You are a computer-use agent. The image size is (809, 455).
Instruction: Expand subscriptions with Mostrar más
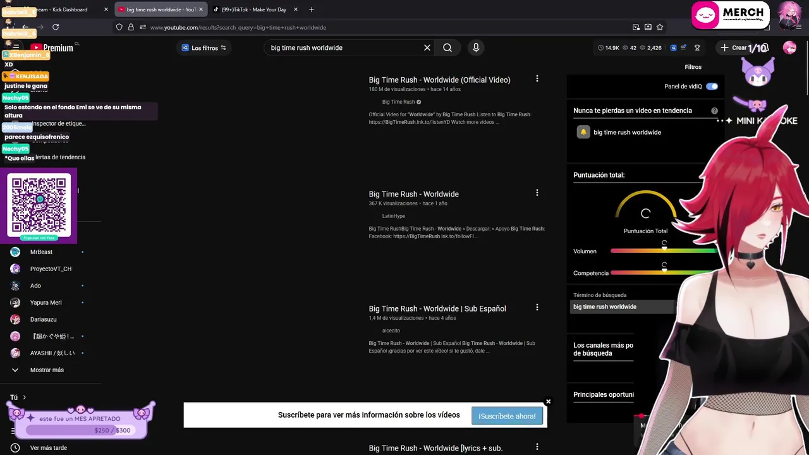(x=47, y=370)
